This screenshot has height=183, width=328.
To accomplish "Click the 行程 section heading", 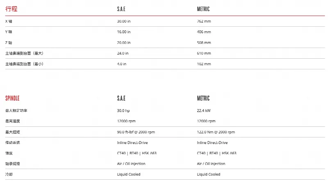I will click(11, 9).
